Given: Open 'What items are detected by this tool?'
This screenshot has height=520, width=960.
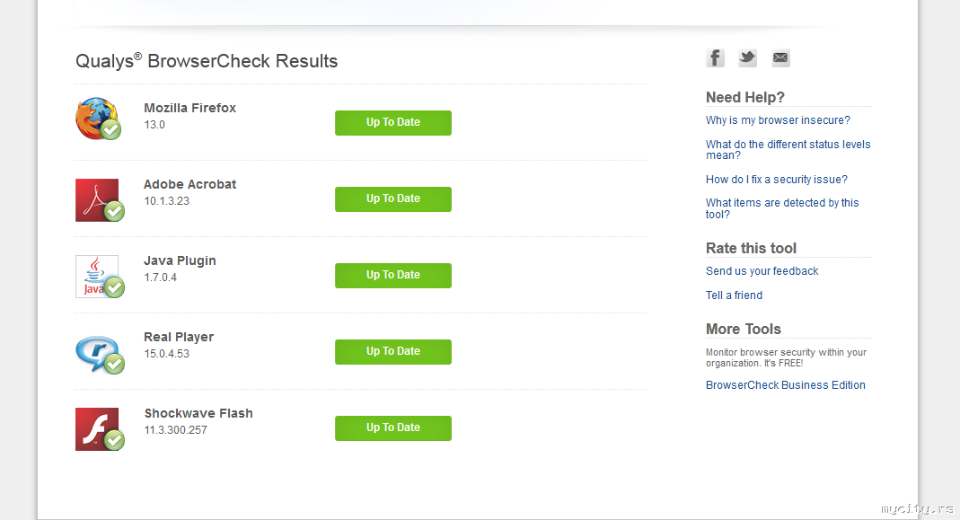Looking at the screenshot, I should point(781,208).
